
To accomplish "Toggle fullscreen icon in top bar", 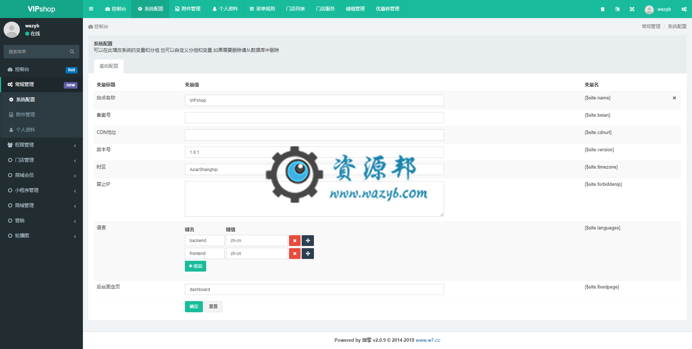I will (632, 9).
